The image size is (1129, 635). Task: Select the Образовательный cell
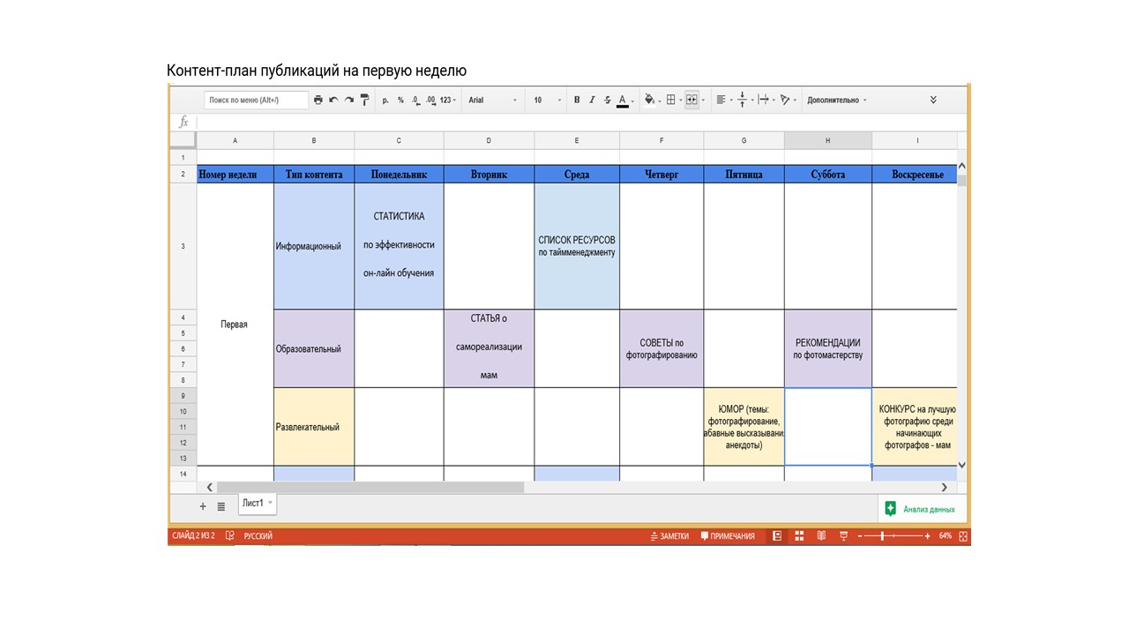314,348
